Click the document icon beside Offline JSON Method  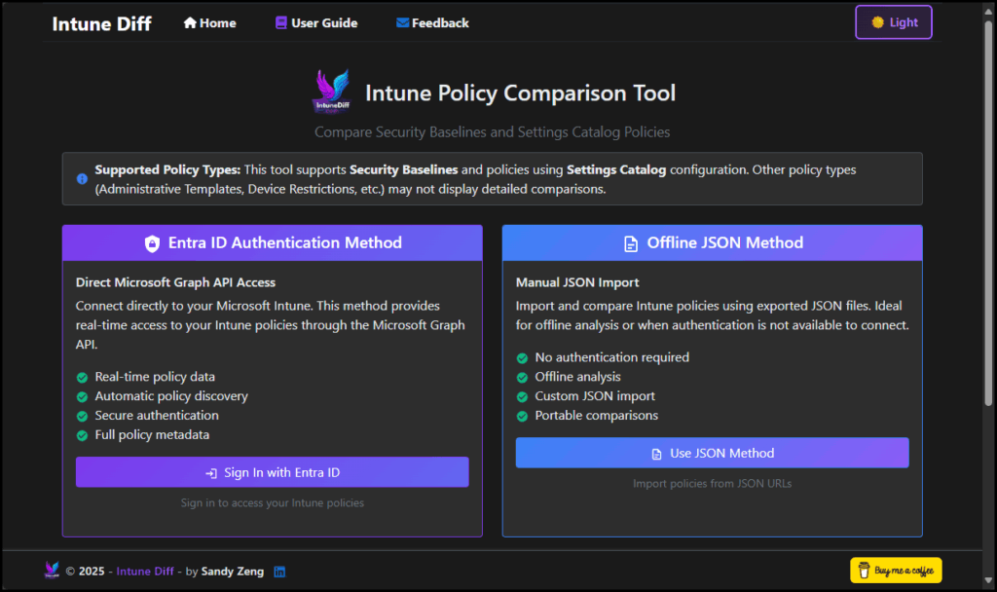[631, 243]
